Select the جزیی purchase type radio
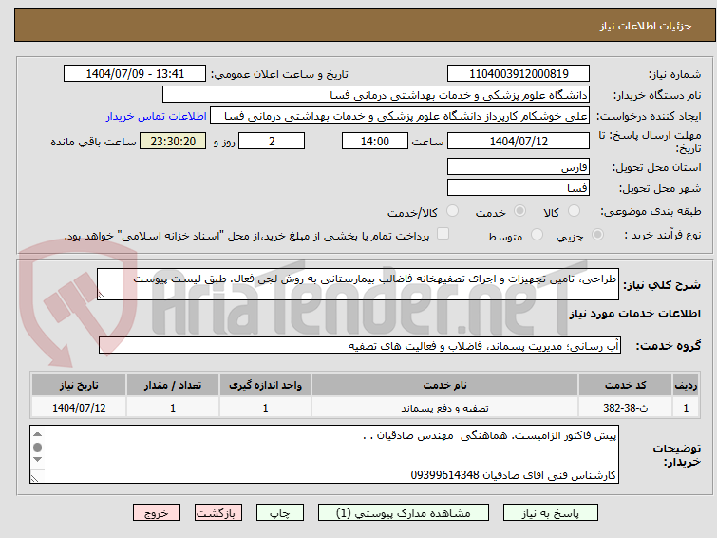This screenshot has width=717, height=538. click(597, 235)
